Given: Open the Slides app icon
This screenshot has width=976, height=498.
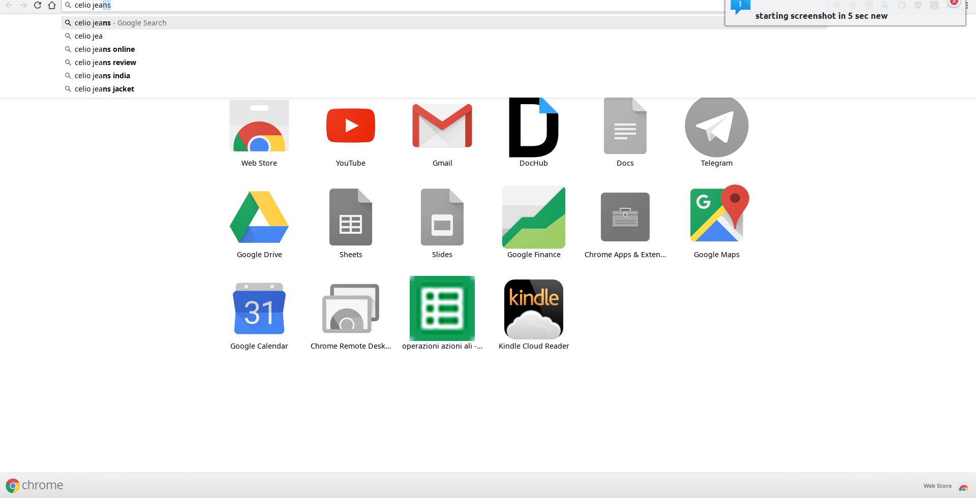Looking at the screenshot, I should point(442,217).
